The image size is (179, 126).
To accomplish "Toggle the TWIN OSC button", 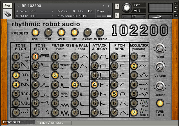I will point(160,103).
